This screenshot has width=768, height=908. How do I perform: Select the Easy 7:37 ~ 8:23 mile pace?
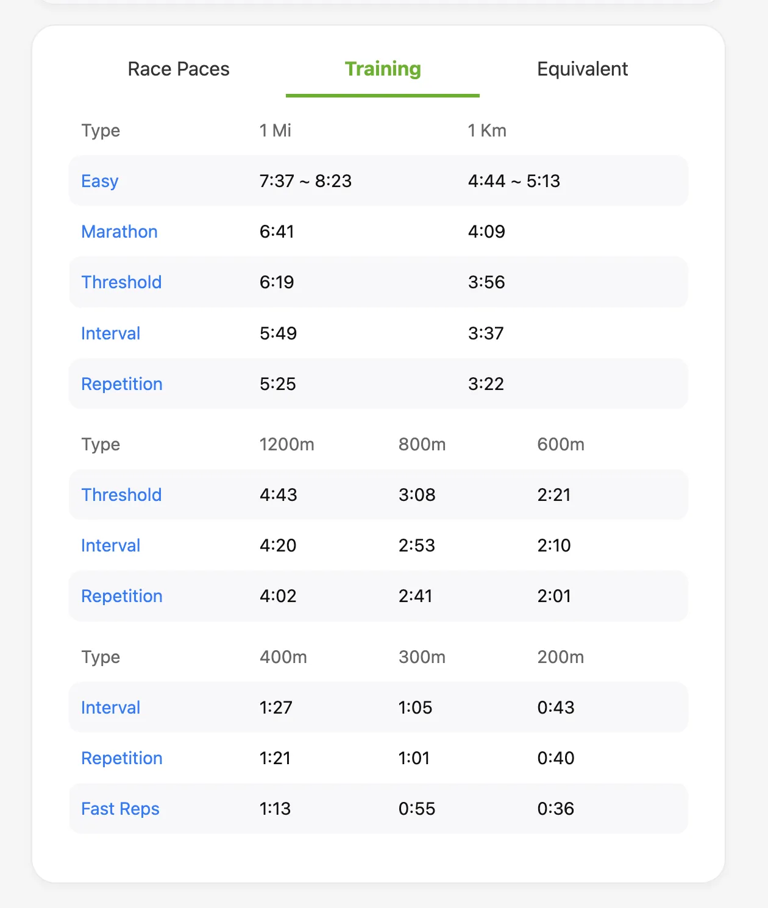pos(305,181)
